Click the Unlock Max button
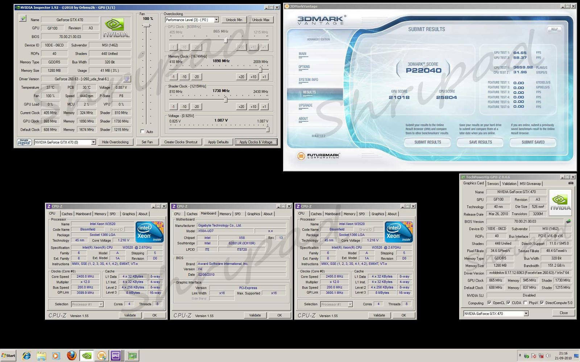Screen dimensions: 580x362 (x=261, y=20)
